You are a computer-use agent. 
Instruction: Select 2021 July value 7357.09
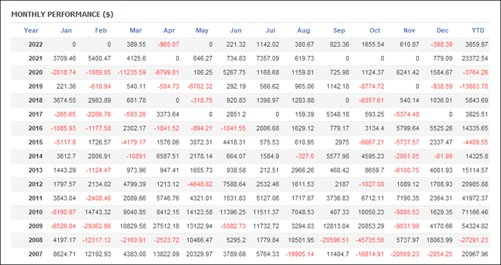point(268,59)
